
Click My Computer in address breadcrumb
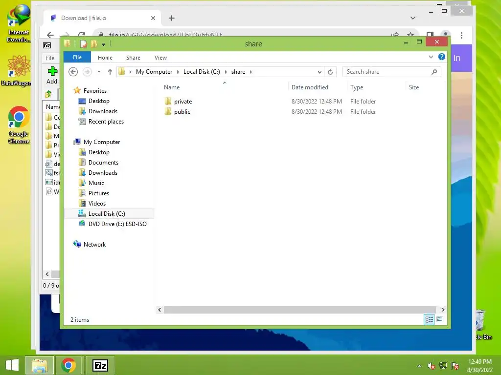(x=154, y=72)
